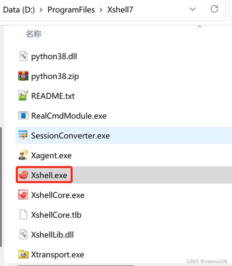Navigate to ProgramFiles in the breadcrumb
This screenshot has width=232, height=266.
[x=71, y=10]
